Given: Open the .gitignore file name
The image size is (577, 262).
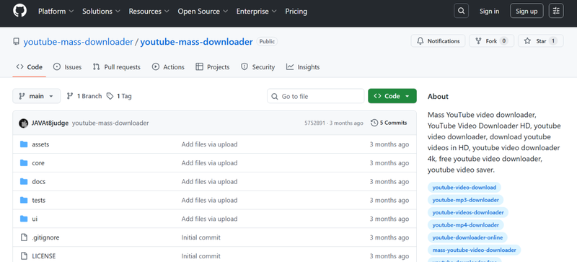Looking at the screenshot, I should click(45, 237).
